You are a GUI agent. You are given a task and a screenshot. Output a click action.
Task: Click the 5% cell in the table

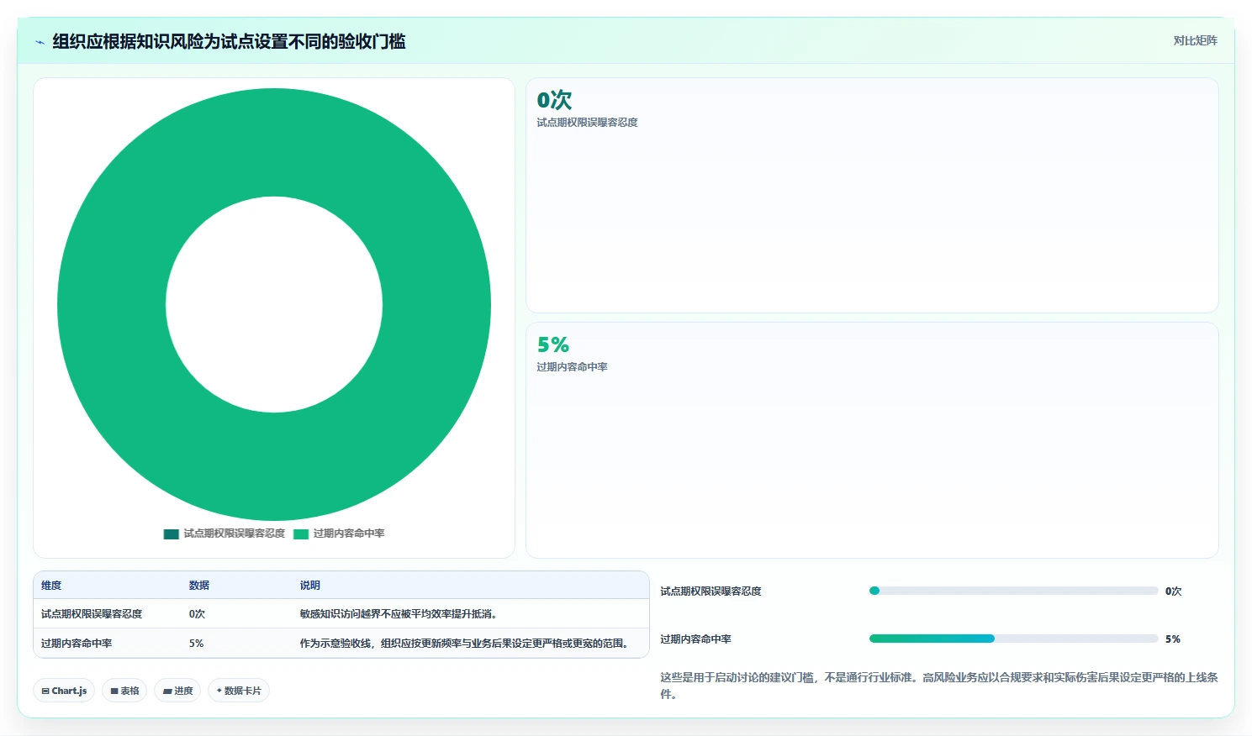196,644
